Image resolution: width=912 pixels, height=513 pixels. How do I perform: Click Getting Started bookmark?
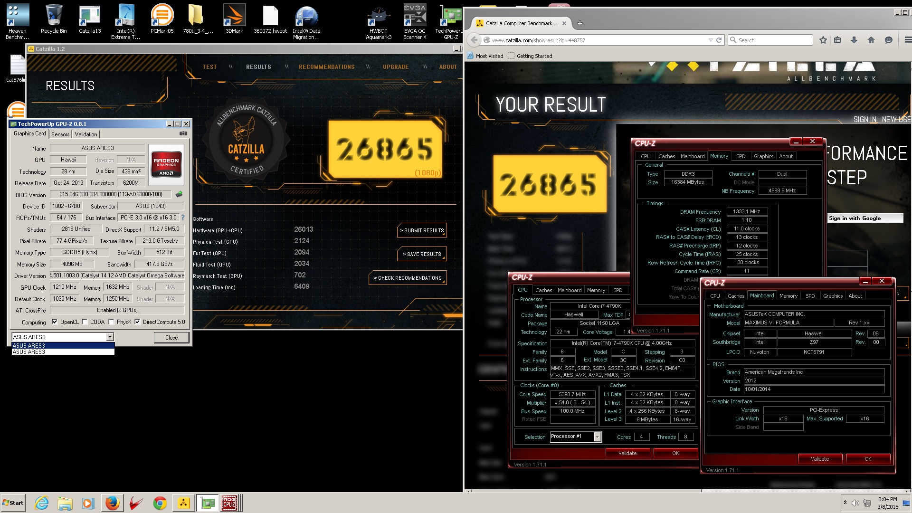[x=530, y=56]
